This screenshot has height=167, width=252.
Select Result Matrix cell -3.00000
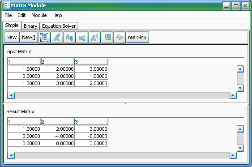point(91,143)
